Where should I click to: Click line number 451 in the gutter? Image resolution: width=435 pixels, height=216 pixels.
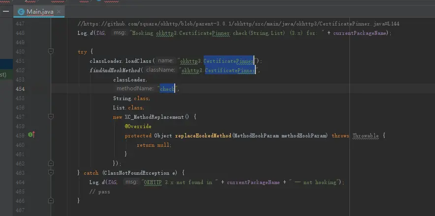pos(20,61)
